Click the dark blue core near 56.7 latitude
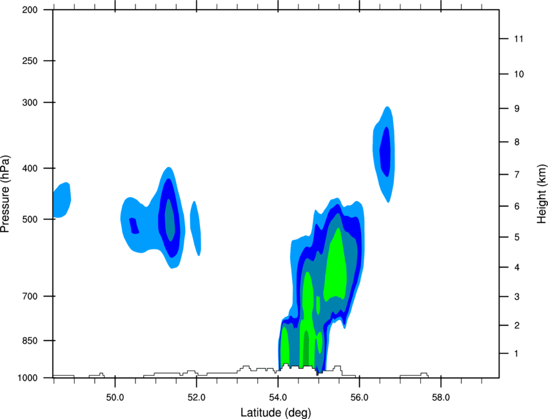This screenshot has width=548, height=419. [x=385, y=152]
